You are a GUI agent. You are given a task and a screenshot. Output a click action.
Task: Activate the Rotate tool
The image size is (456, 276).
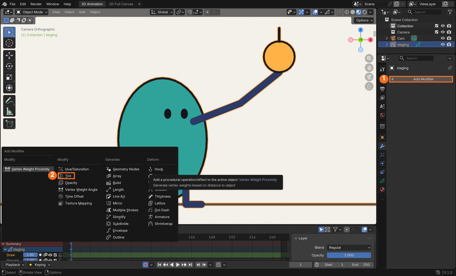pos(9,66)
